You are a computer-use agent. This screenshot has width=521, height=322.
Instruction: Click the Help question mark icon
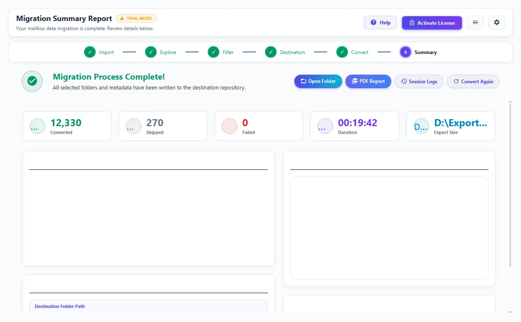373,23
